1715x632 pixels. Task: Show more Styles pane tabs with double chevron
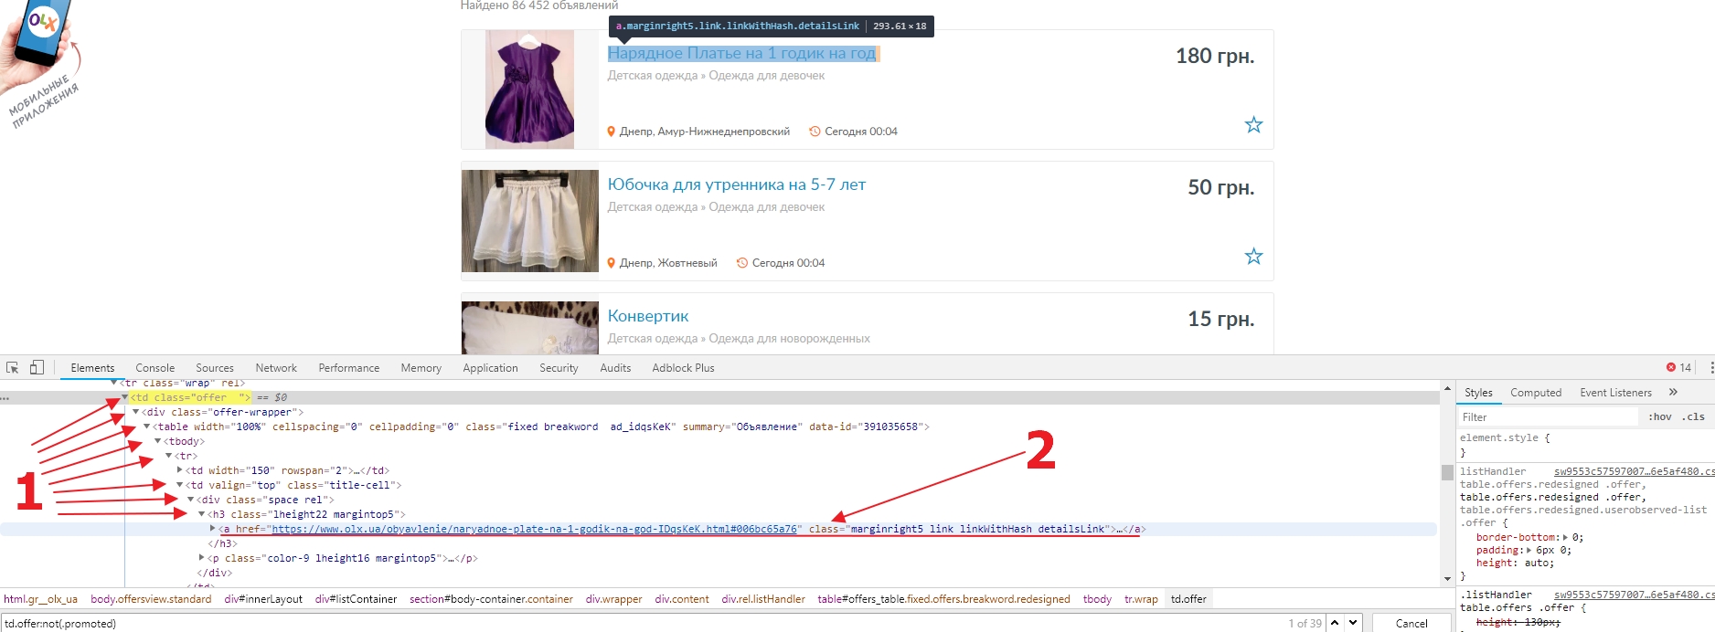pos(1673,392)
